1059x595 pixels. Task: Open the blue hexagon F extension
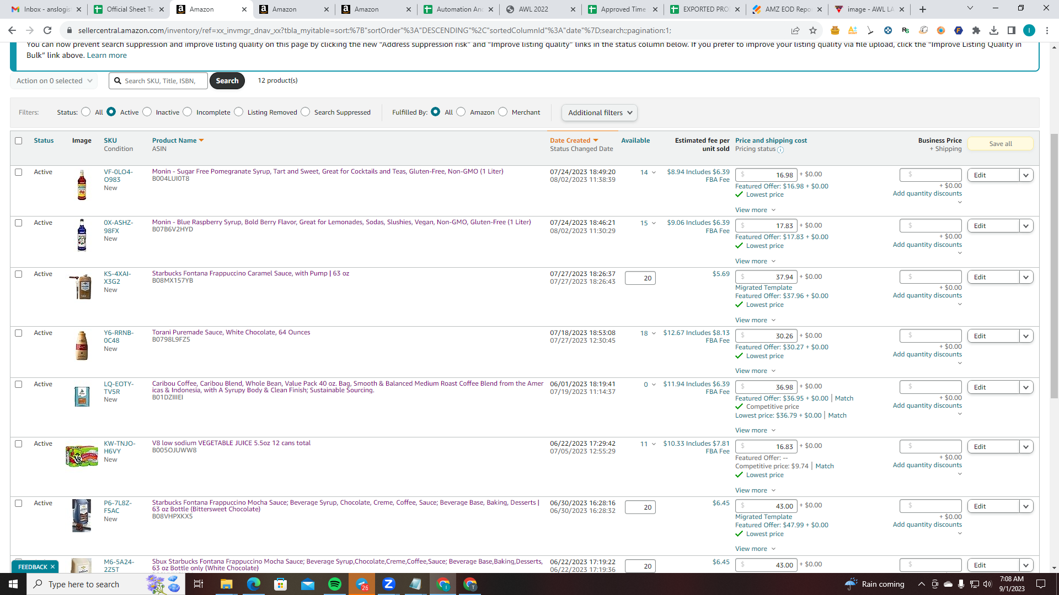point(959,30)
